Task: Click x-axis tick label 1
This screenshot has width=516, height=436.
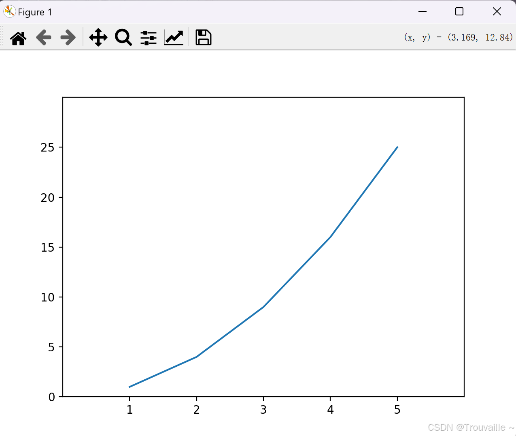Action: coord(130,410)
